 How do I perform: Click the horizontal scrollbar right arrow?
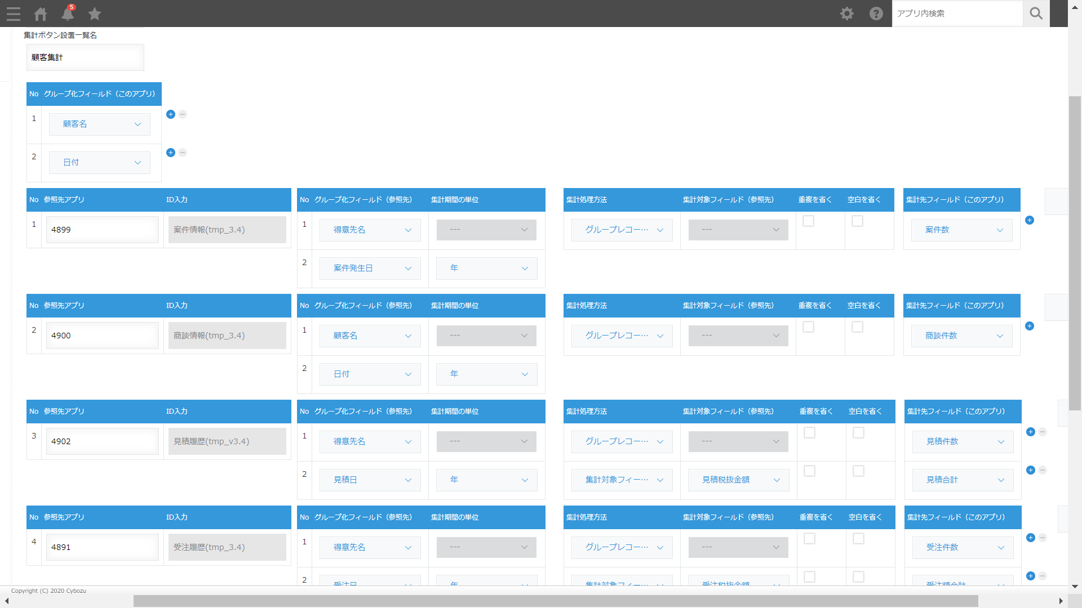[1061, 601]
